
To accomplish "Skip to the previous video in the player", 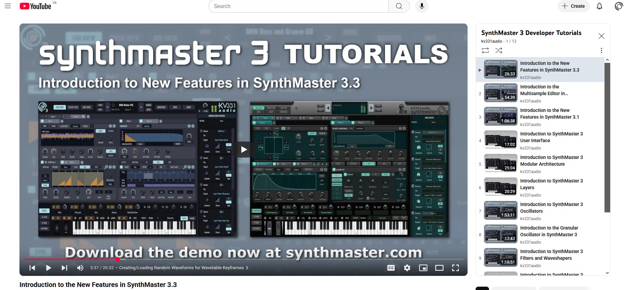I will pos(32,268).
